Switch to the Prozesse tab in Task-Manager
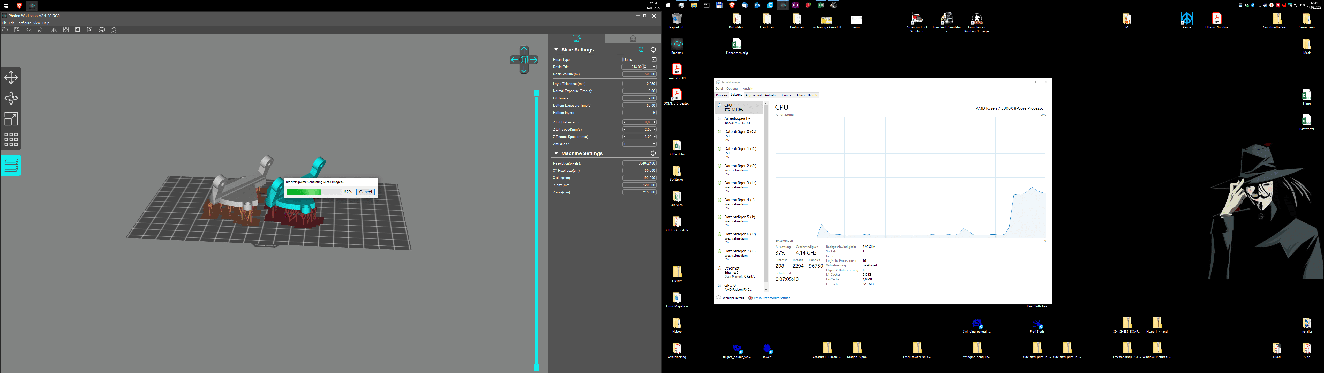Viewport: 1324px width, 373px height. click(722, 95)
